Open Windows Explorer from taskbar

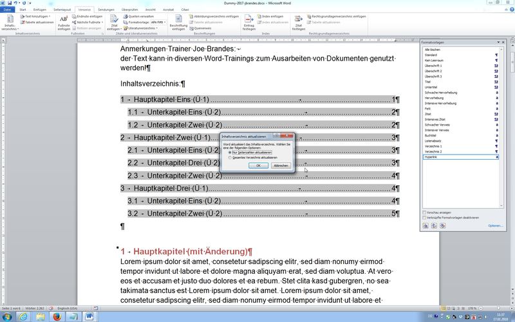point(41,317)
